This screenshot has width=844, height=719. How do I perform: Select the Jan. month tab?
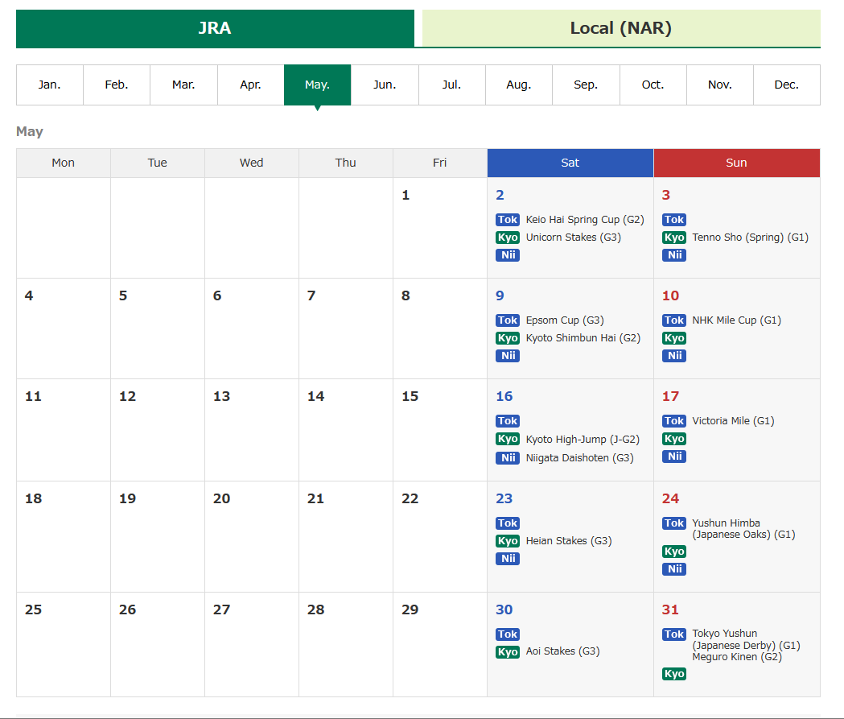point(50,85)
